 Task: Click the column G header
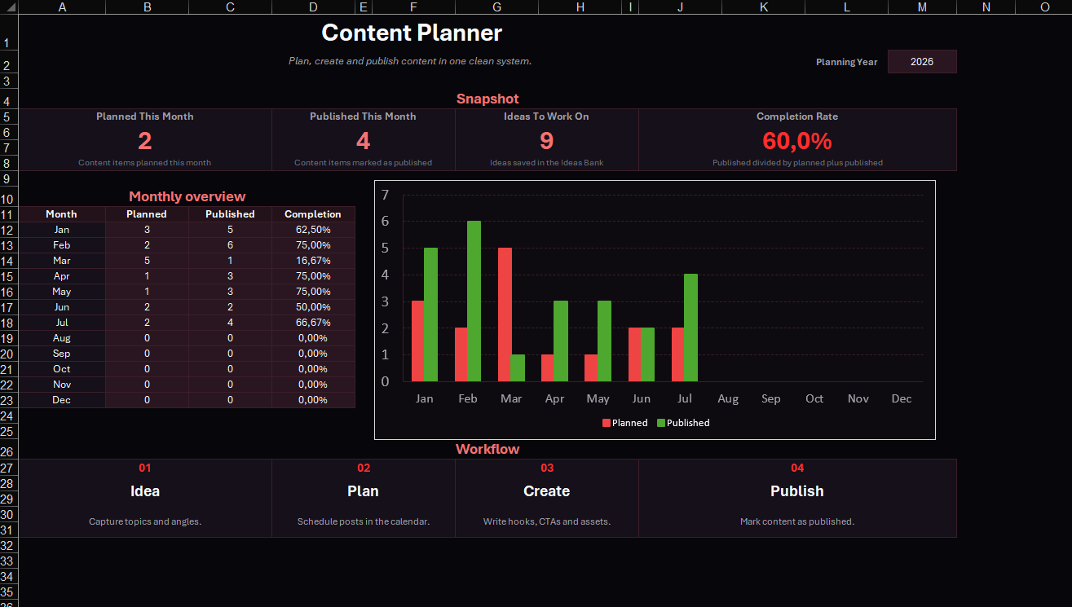tap(497, 7)
